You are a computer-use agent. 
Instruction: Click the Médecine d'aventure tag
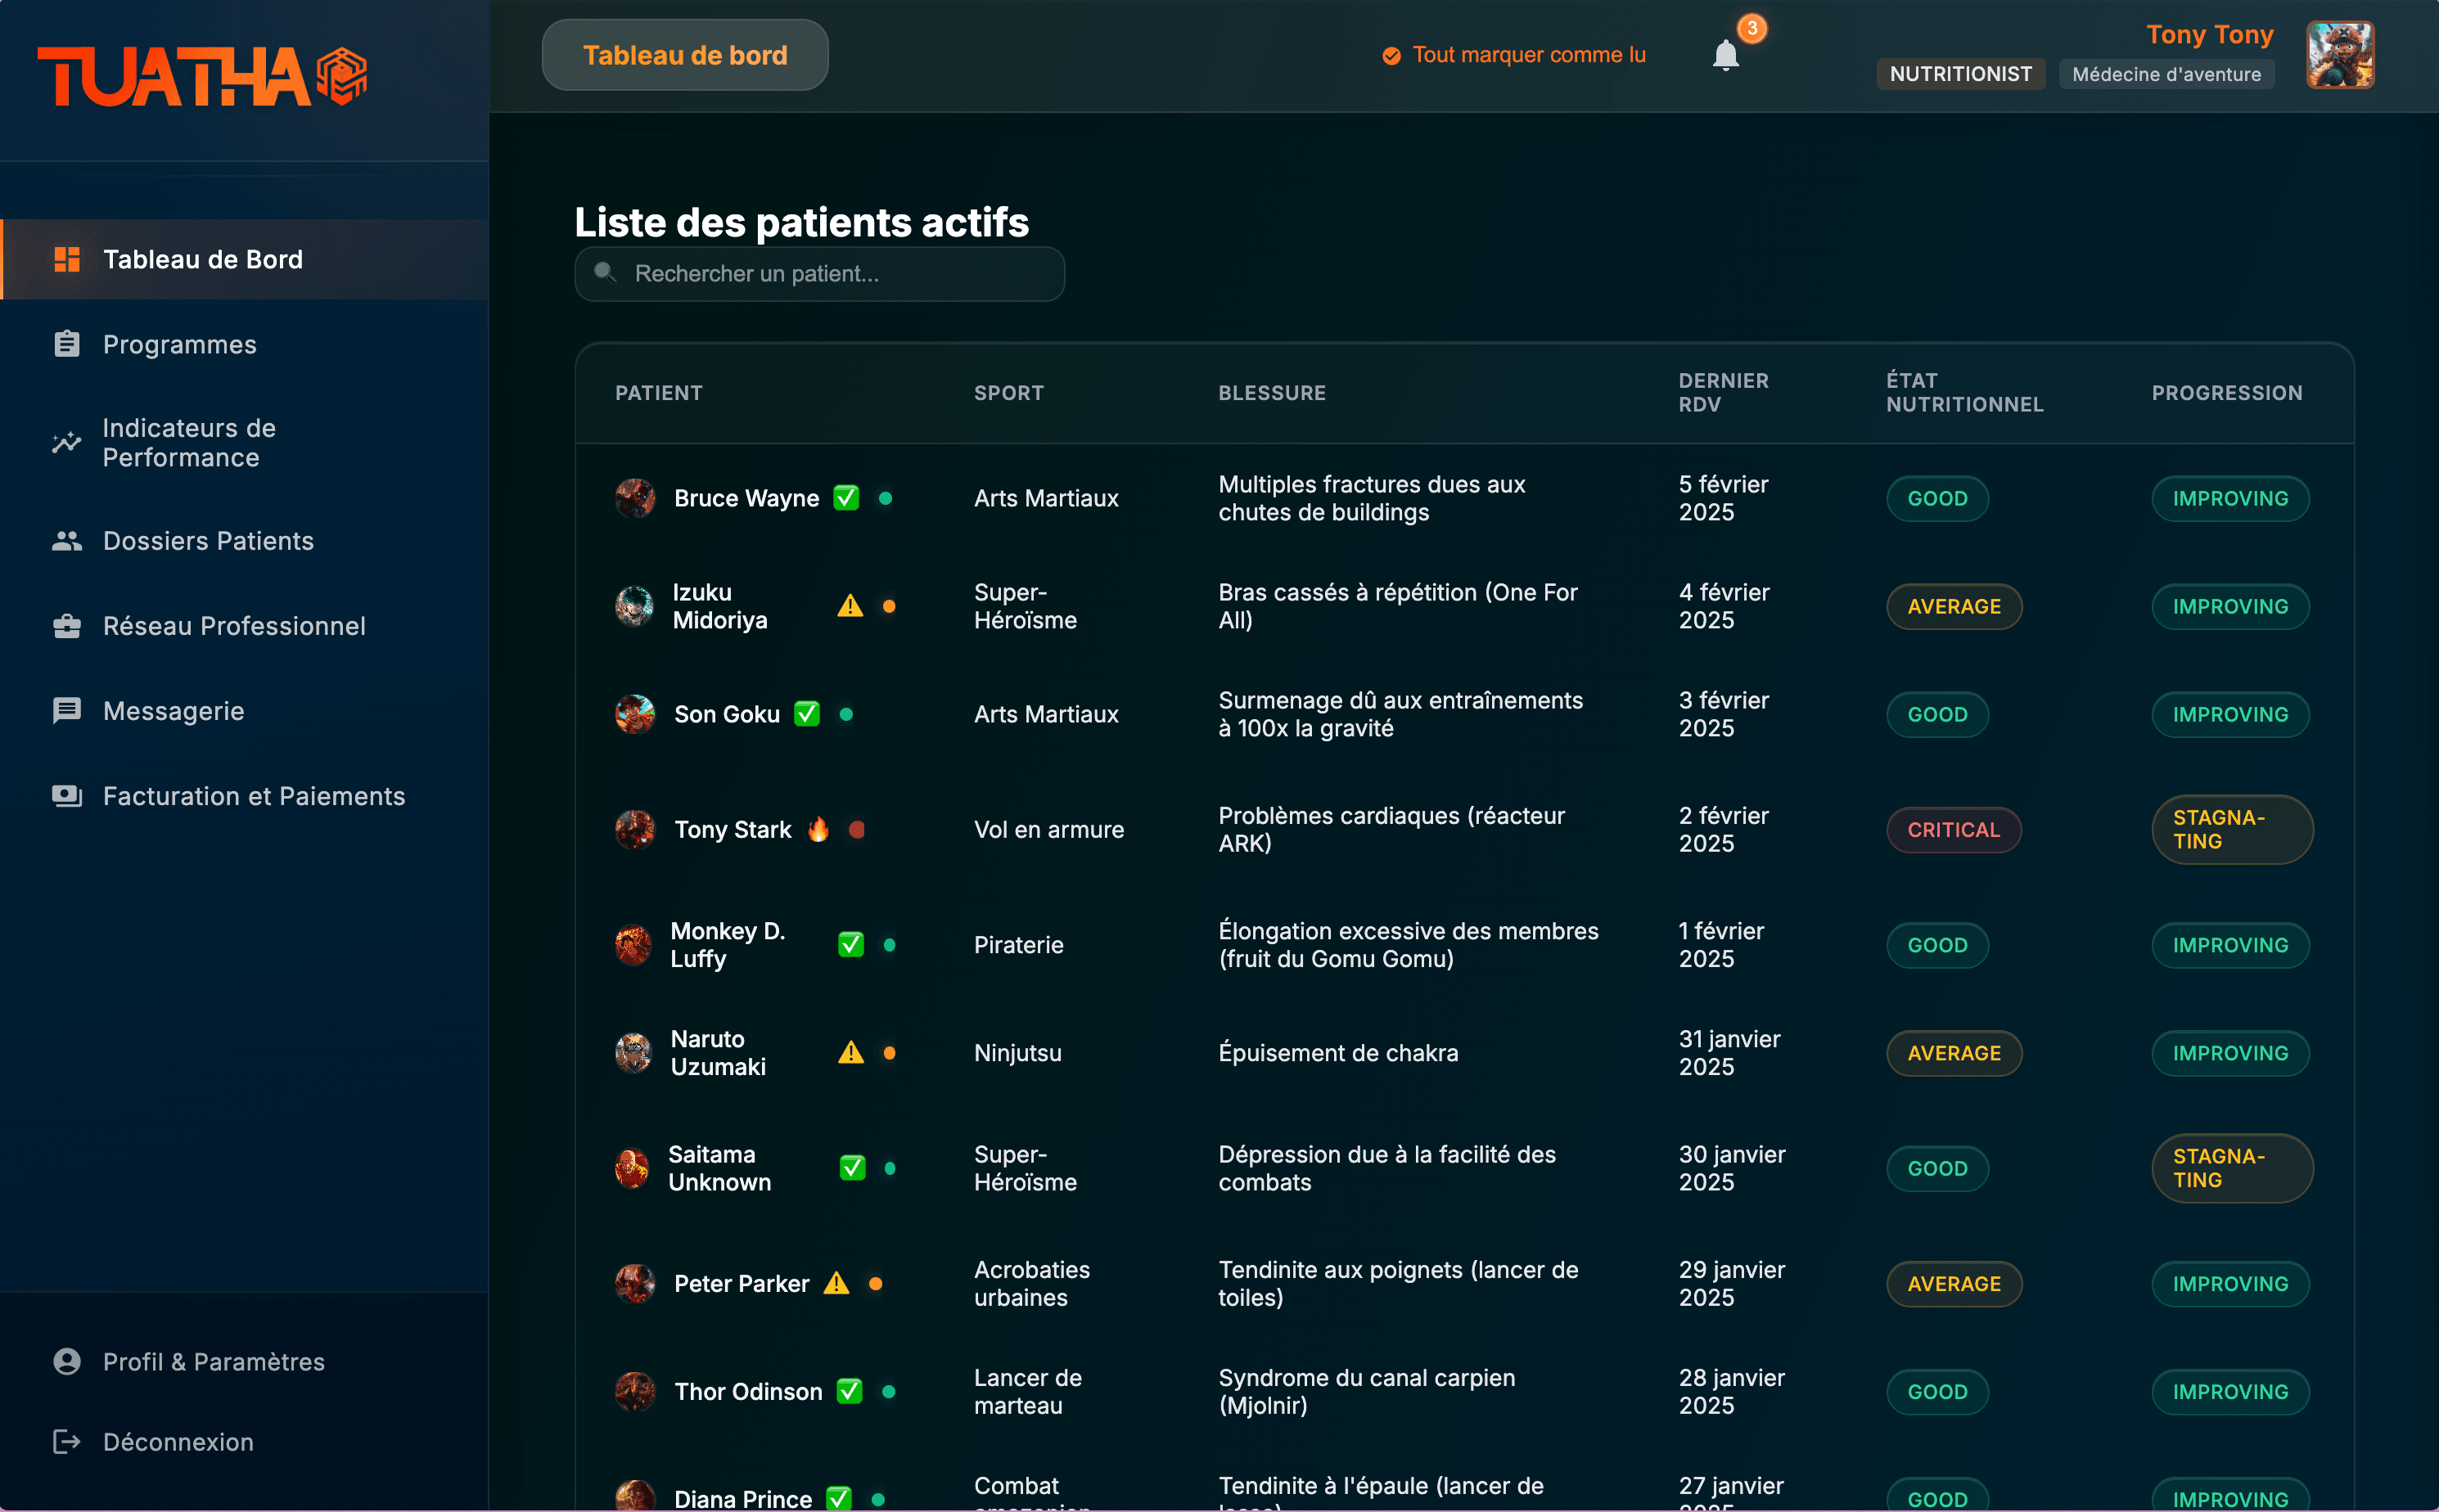click(x=2167, y=74)
